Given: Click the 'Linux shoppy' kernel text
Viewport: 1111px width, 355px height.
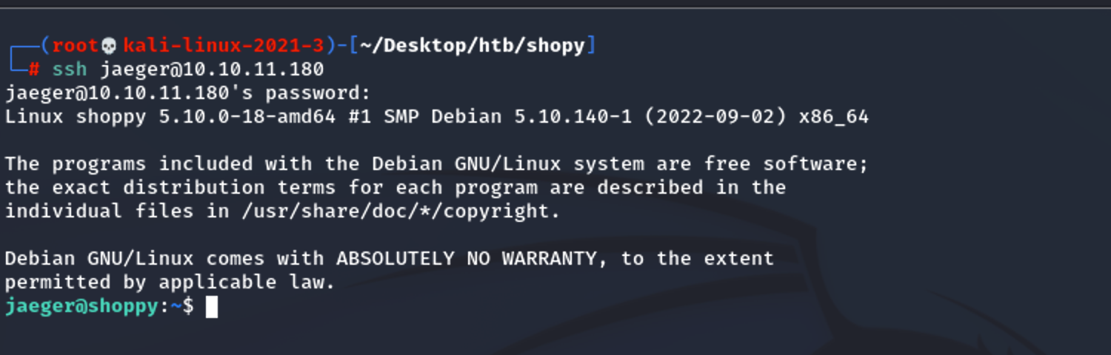Looking at the screenshot, I should 76,117.
